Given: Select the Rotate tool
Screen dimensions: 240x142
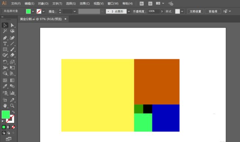Looking at the screenshot, I should tap(5, 62).
